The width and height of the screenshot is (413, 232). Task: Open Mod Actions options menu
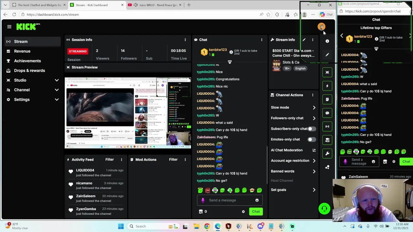(x=185, y=159)
